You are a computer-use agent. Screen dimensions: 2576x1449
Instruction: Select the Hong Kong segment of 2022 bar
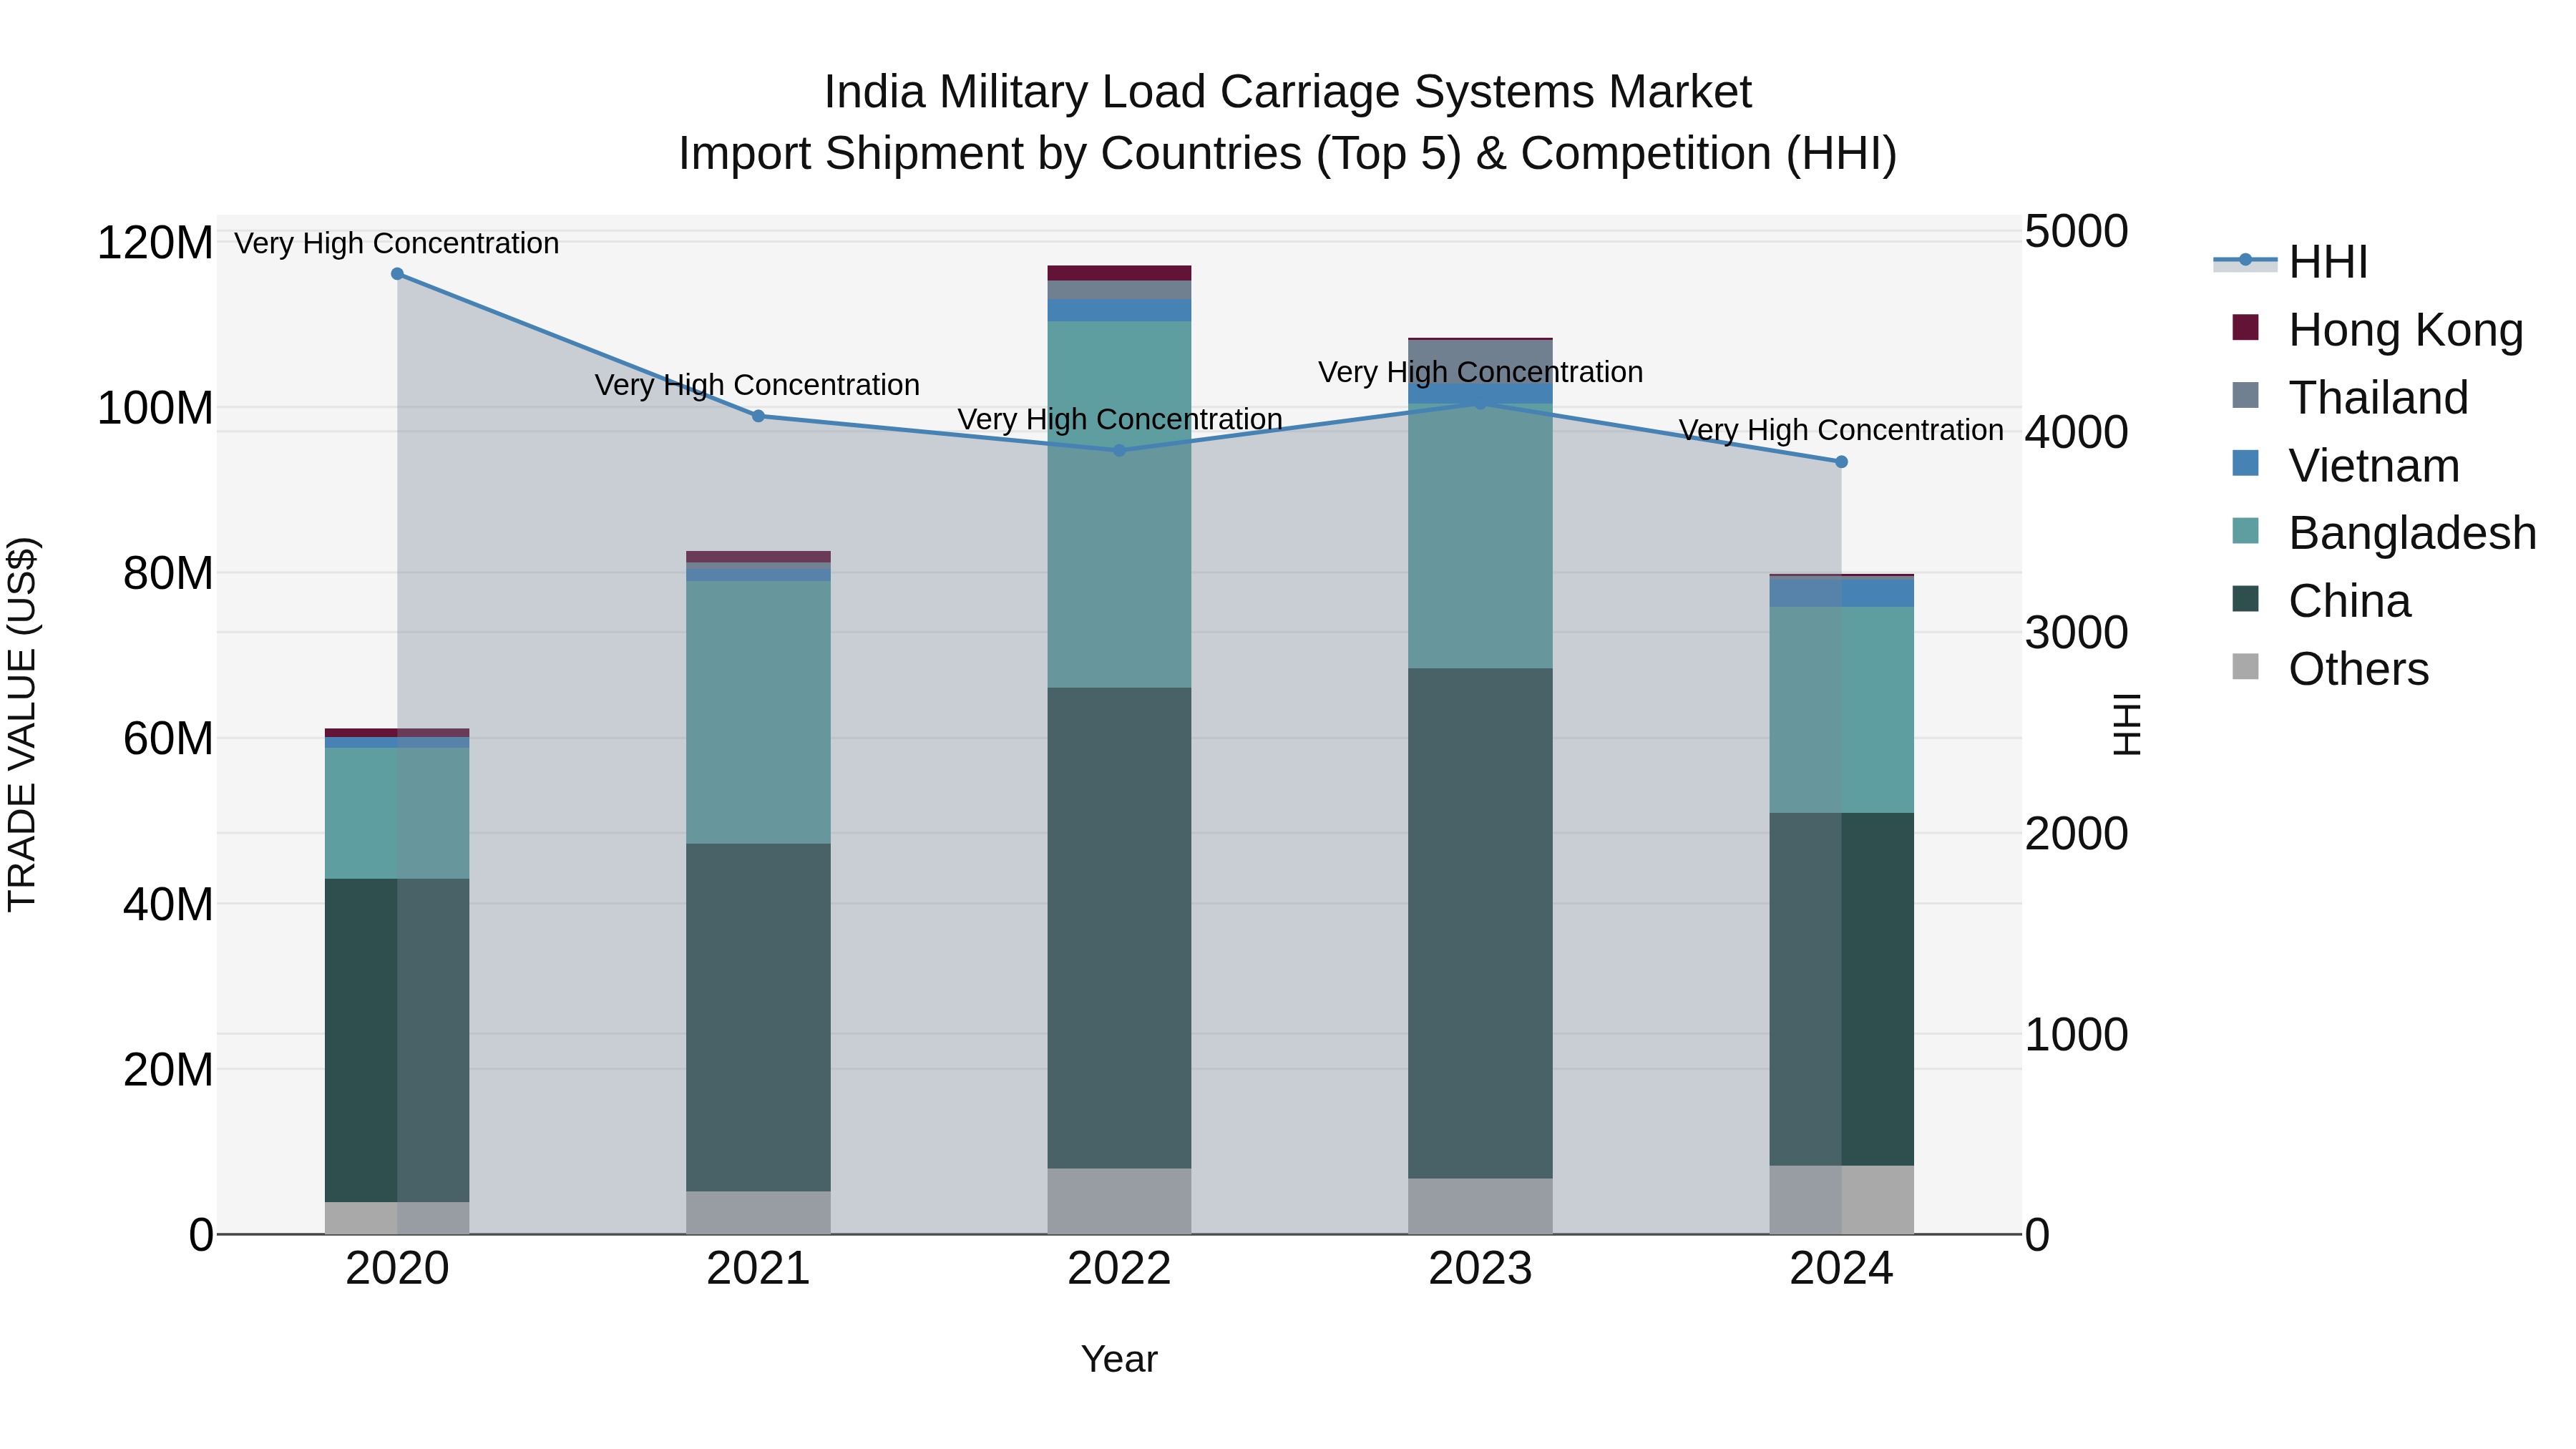point(1119,273)
